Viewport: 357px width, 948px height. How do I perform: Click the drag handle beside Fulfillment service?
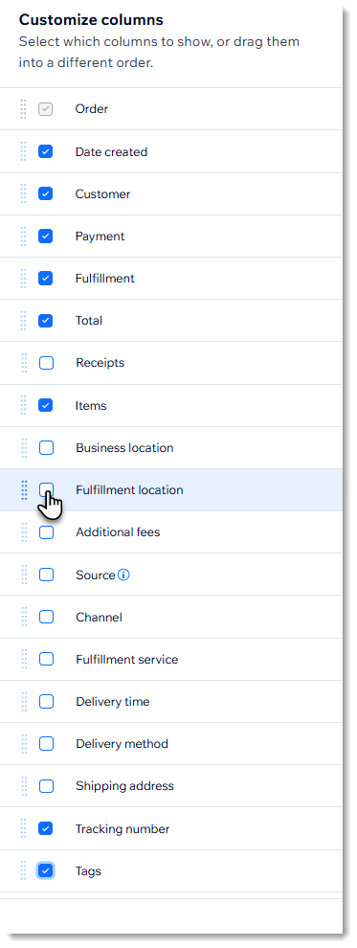click(x=24, y=659)
